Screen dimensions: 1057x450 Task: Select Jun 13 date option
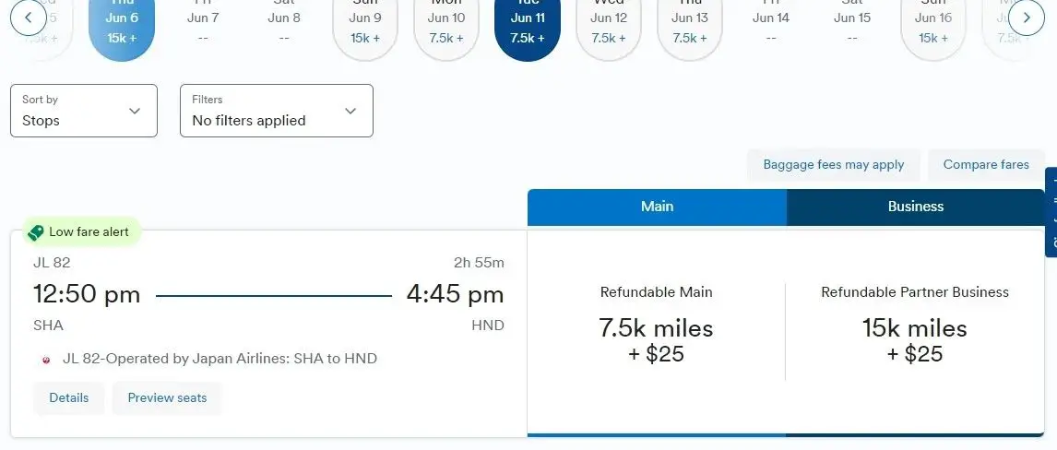pos(690,28)
